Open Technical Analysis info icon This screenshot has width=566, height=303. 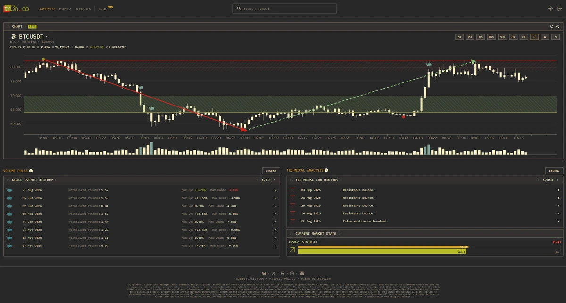326,170
